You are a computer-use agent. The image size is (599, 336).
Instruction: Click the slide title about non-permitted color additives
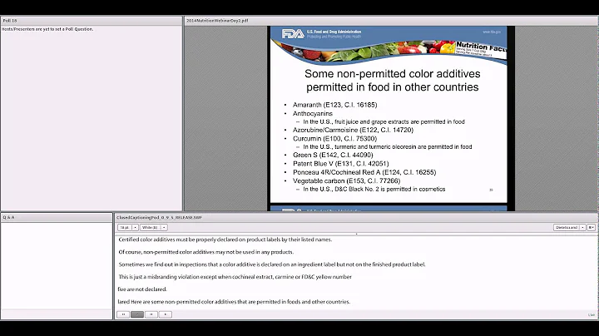(393, 80)
